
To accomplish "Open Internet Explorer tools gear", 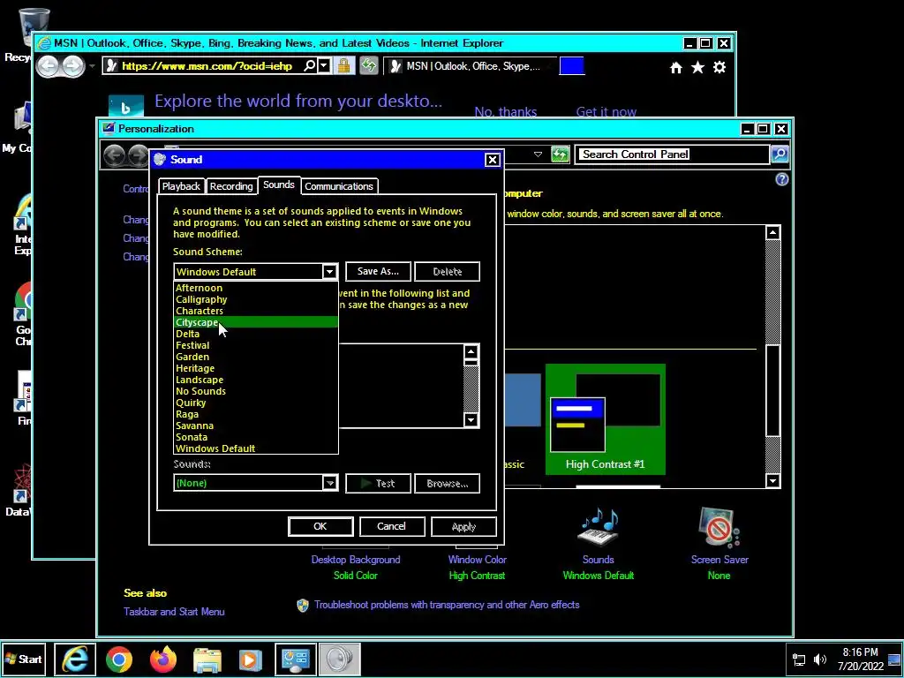I will [719, 67].
